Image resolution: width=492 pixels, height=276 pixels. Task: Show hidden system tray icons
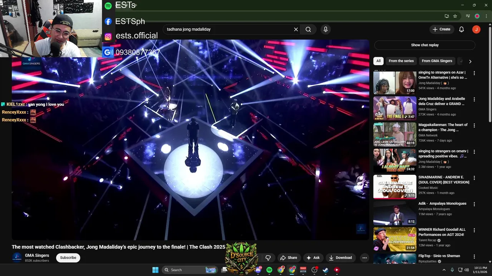click(444, 270)
